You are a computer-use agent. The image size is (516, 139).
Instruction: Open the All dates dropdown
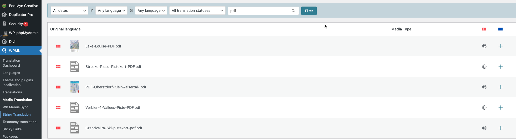[x=69, y=10]
